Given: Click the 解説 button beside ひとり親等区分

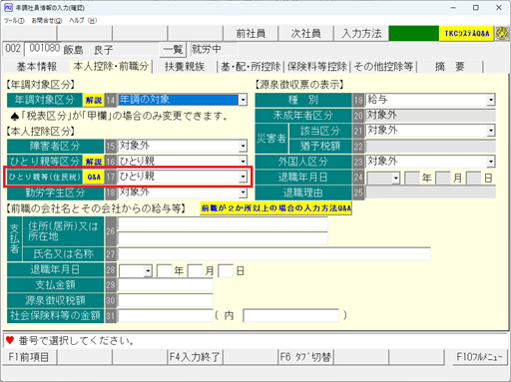Looking at the screenshot, I should (x=94, y=162).
